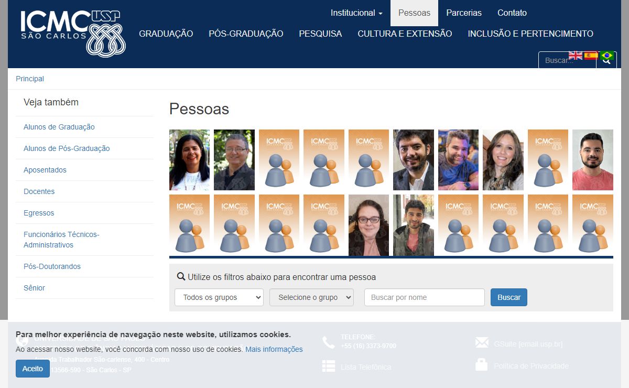Open the Aposentados sidebar link
629x388 pixels.
point(45,170)
